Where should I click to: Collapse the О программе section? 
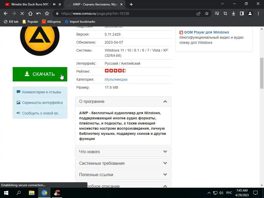pyautogui.click(x=123, y=102)
